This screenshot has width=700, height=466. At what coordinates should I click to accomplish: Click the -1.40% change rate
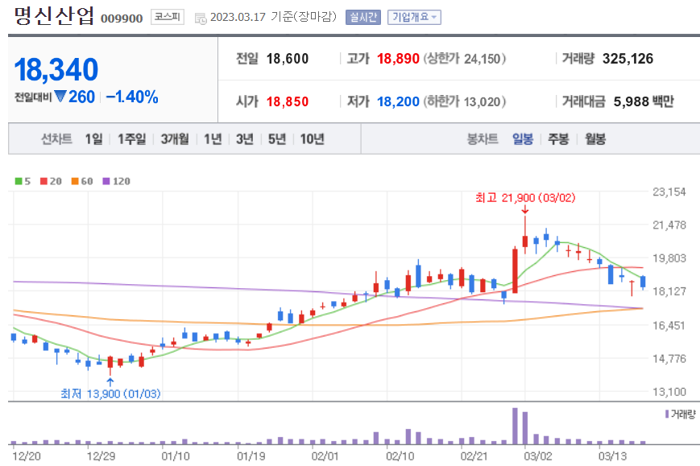132,97
